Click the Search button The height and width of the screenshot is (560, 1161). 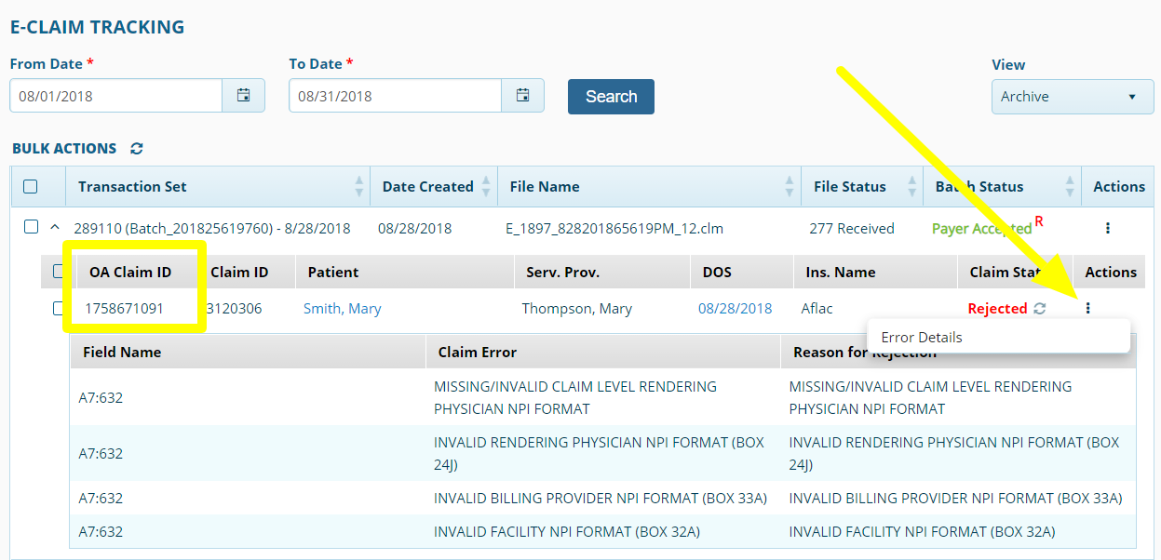pyautogui.click(x=611, y=97)
